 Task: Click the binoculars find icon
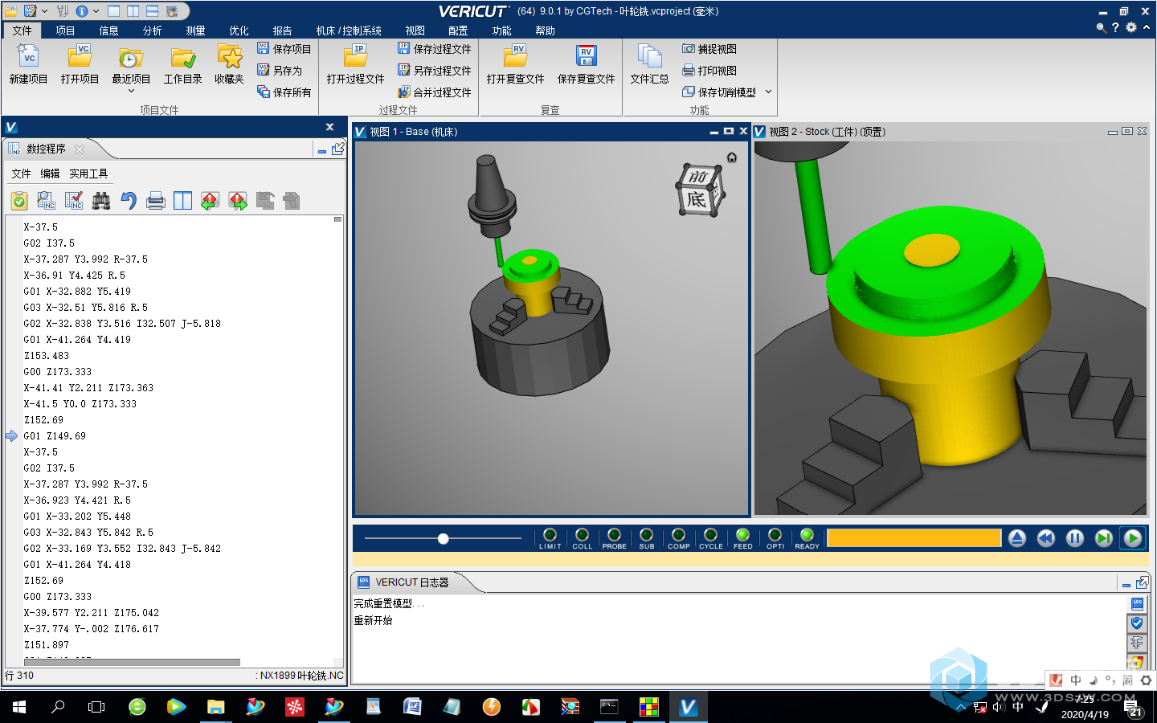point(101,201)
